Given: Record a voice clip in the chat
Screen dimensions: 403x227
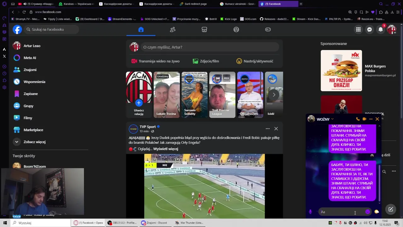Looking at the screenshot, I should click(310, 212).
